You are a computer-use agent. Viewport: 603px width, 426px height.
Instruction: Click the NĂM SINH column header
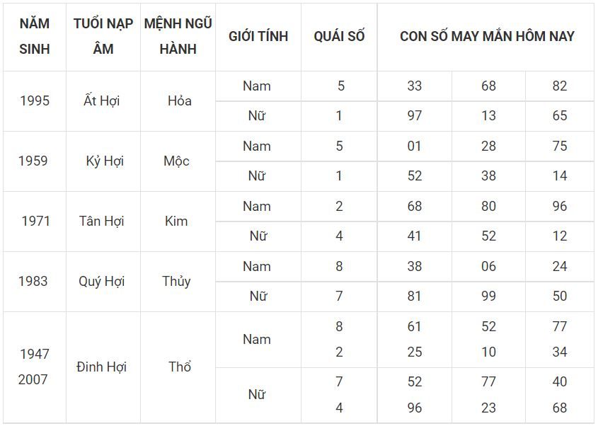pos(35,37)
